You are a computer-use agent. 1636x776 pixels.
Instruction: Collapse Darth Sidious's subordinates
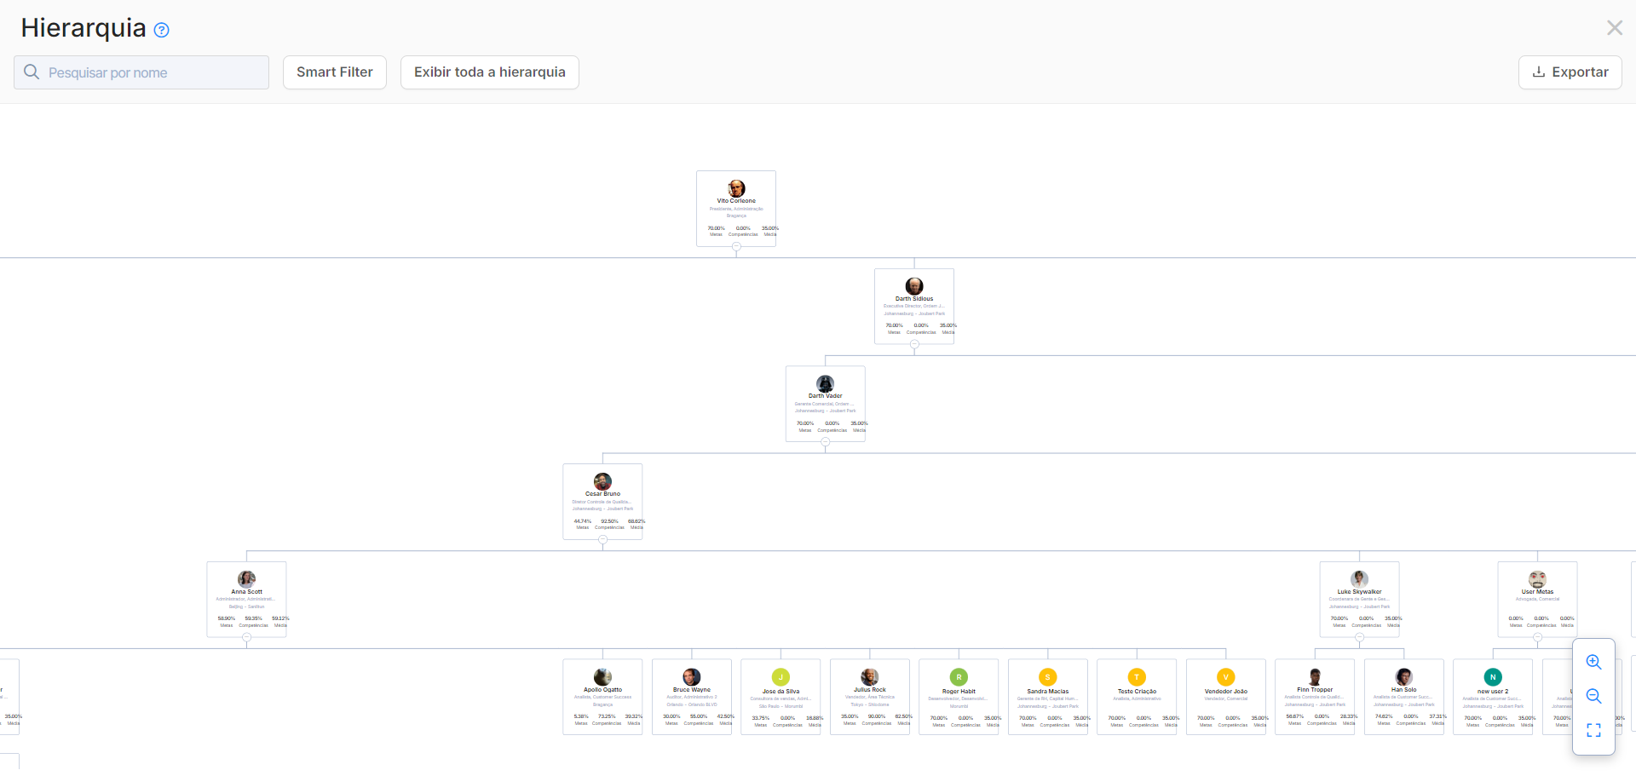(x=914, y=344)
